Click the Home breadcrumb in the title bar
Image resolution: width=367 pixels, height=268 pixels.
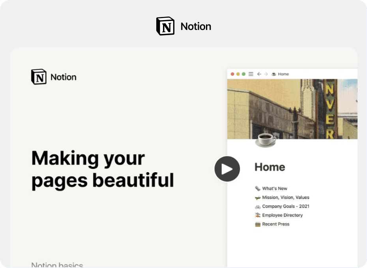(283, 74)
